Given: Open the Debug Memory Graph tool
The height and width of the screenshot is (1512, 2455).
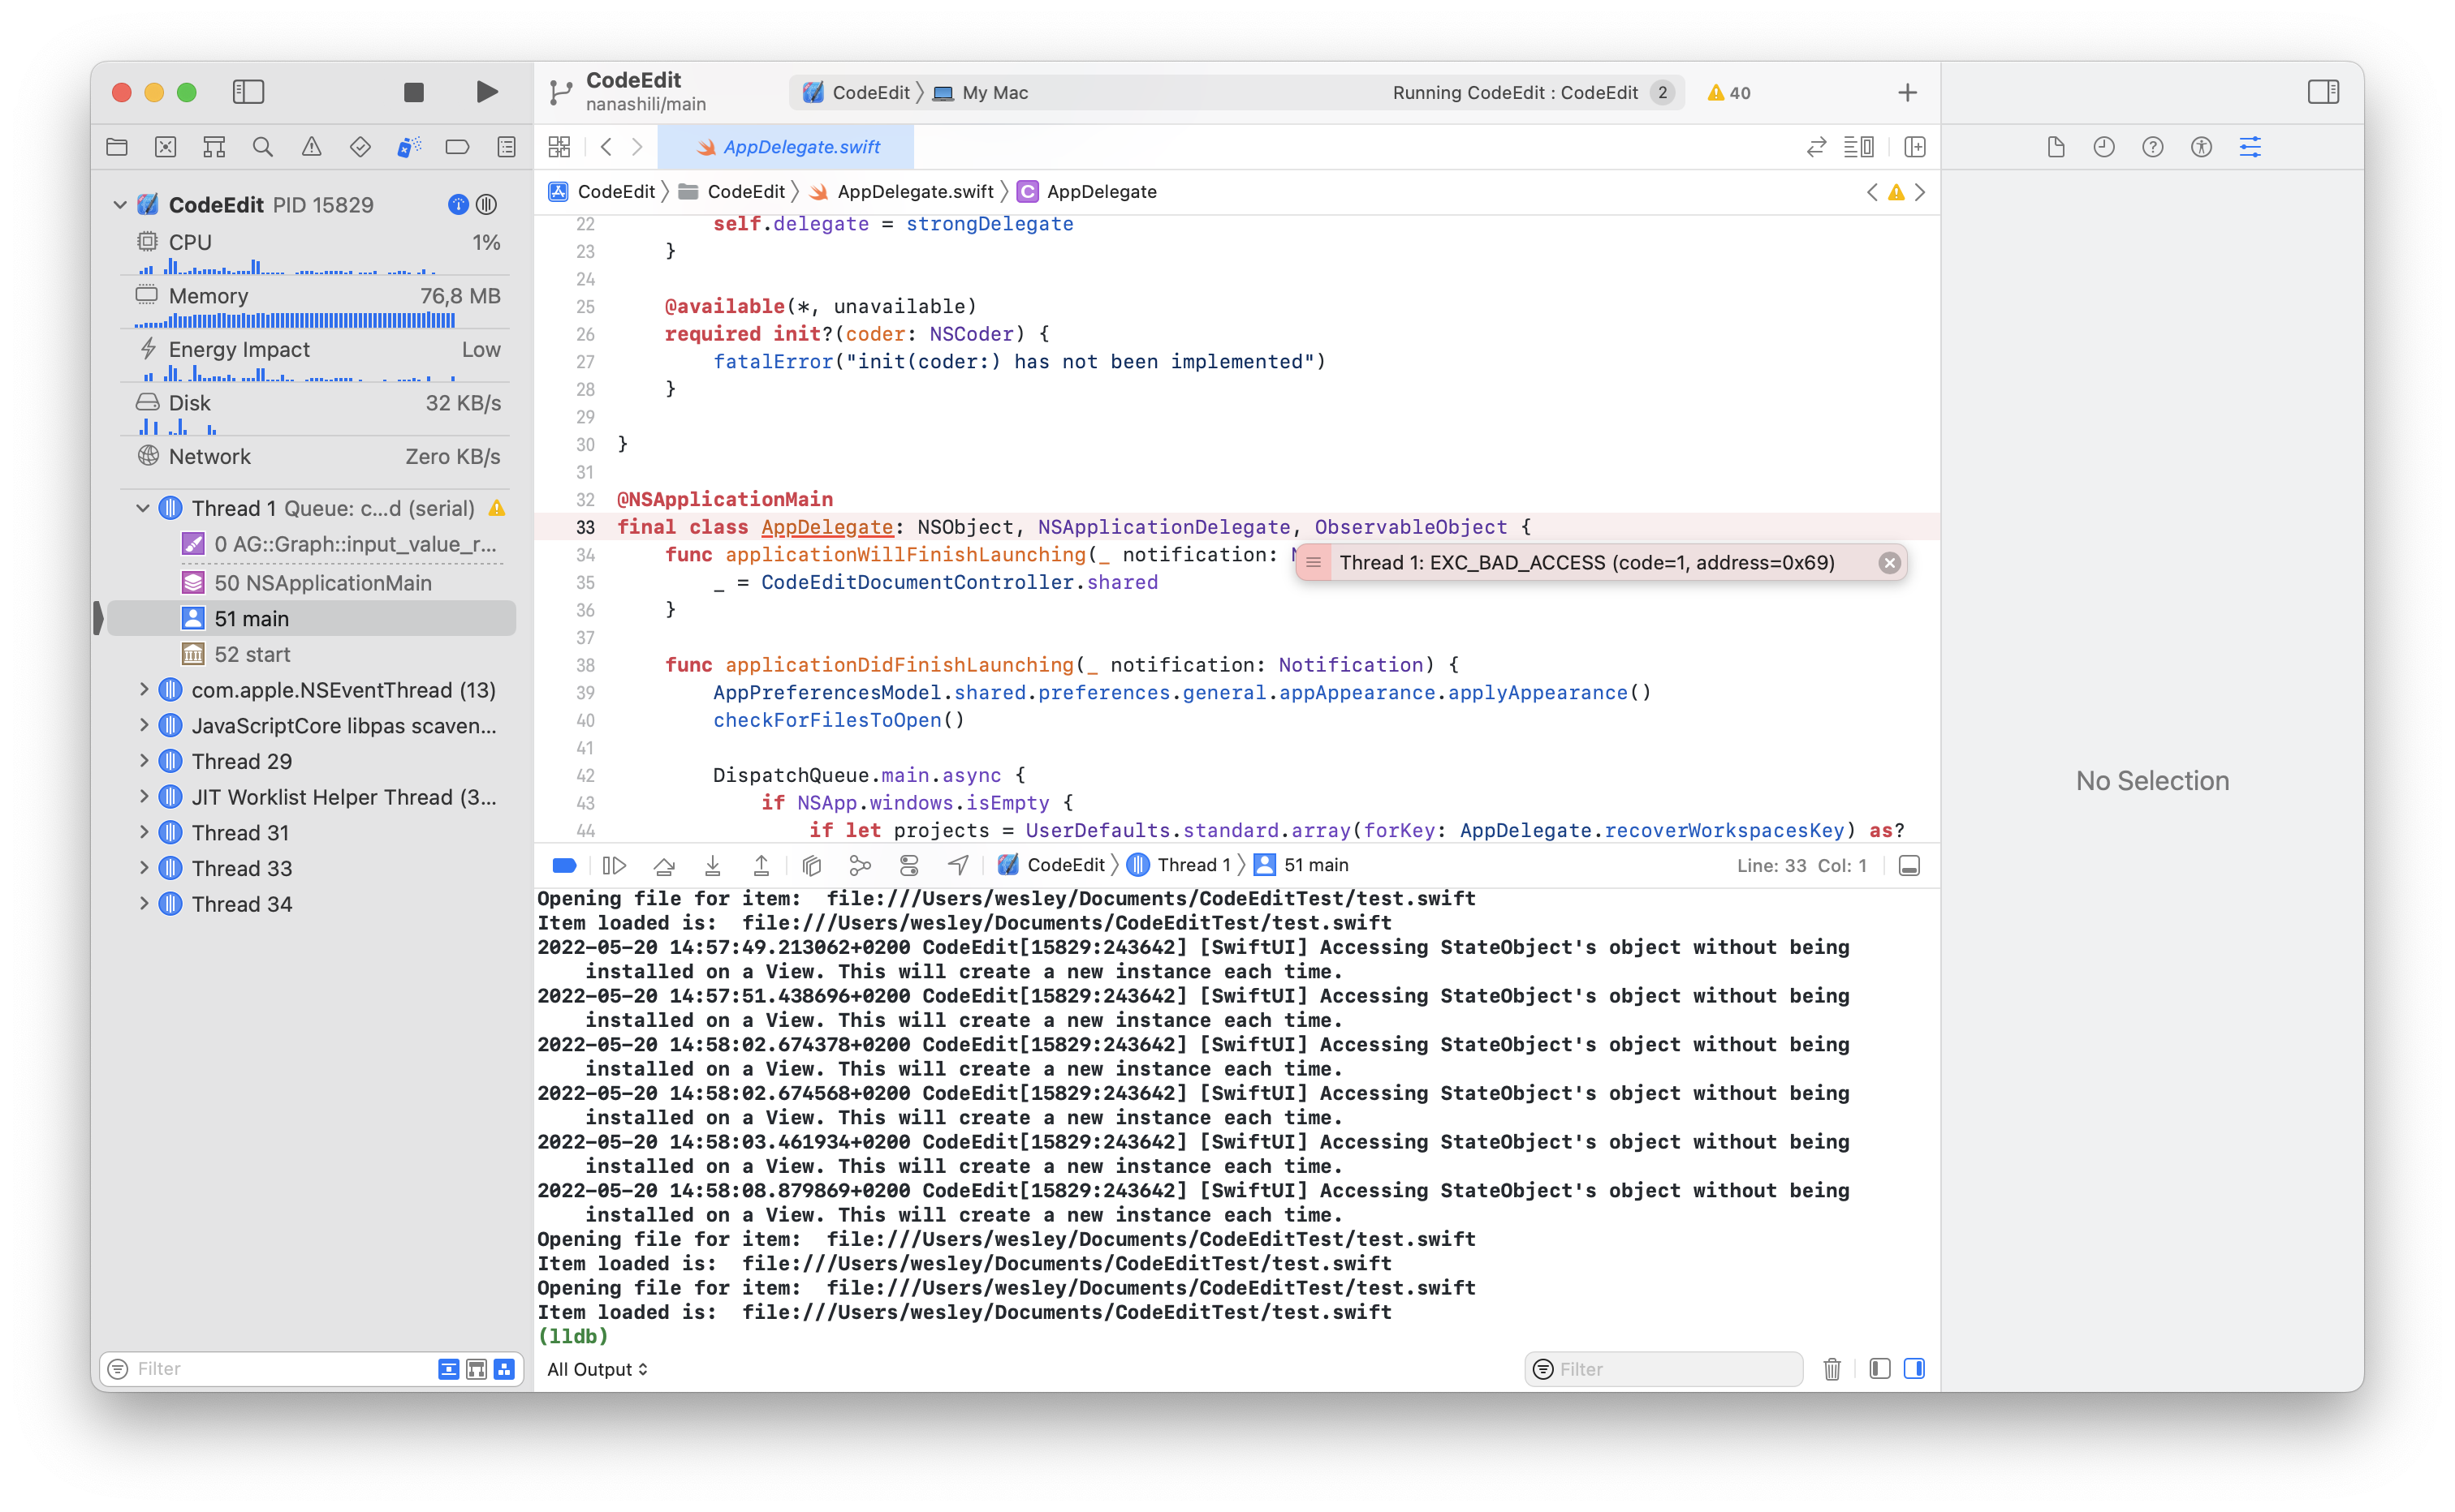Looking at the screenshot, I should pyautogui.click(x=860, y=865).
